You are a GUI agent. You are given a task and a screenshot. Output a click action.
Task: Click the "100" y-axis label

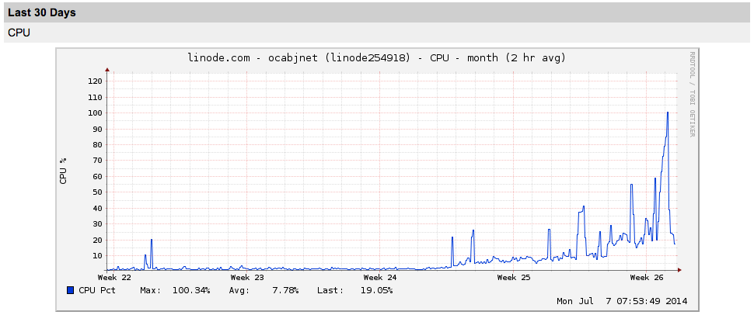pos(95,112)
